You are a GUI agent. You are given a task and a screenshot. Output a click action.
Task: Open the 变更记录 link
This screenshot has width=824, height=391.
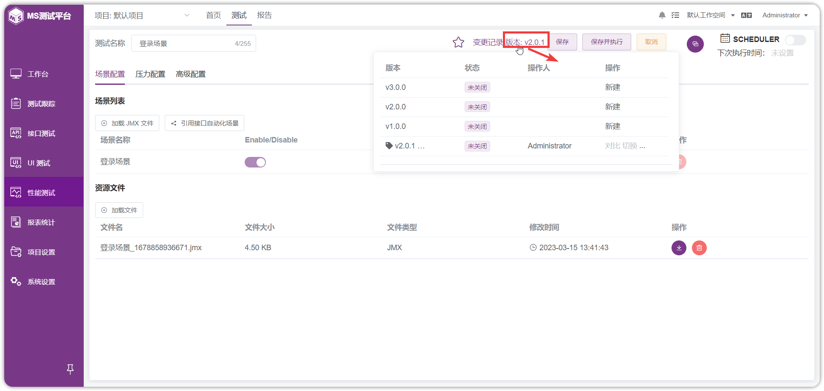[x=488, y=42]
